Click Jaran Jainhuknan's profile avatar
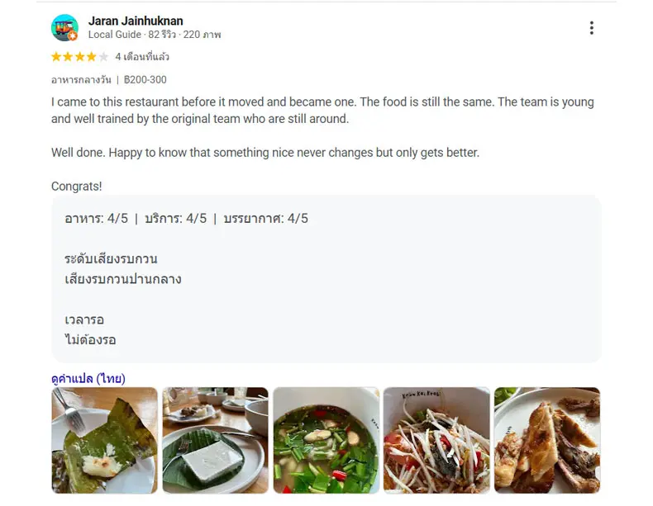The image size is (653, 506). click(x=64, y=27)
